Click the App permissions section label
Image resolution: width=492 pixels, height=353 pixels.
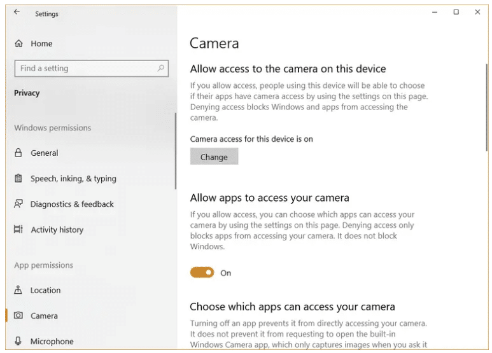point(44,265)
